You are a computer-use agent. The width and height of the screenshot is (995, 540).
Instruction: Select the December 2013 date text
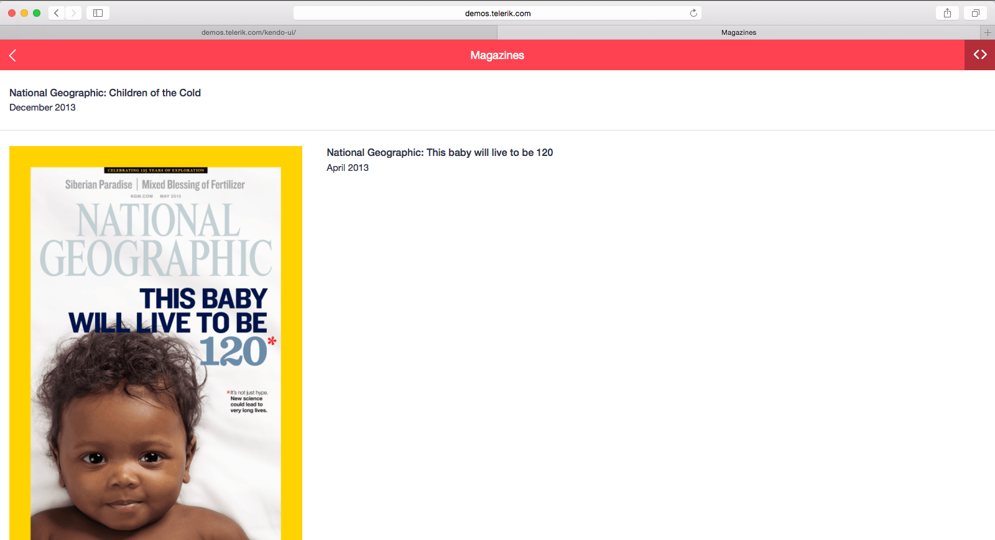(x=42, y=108)
